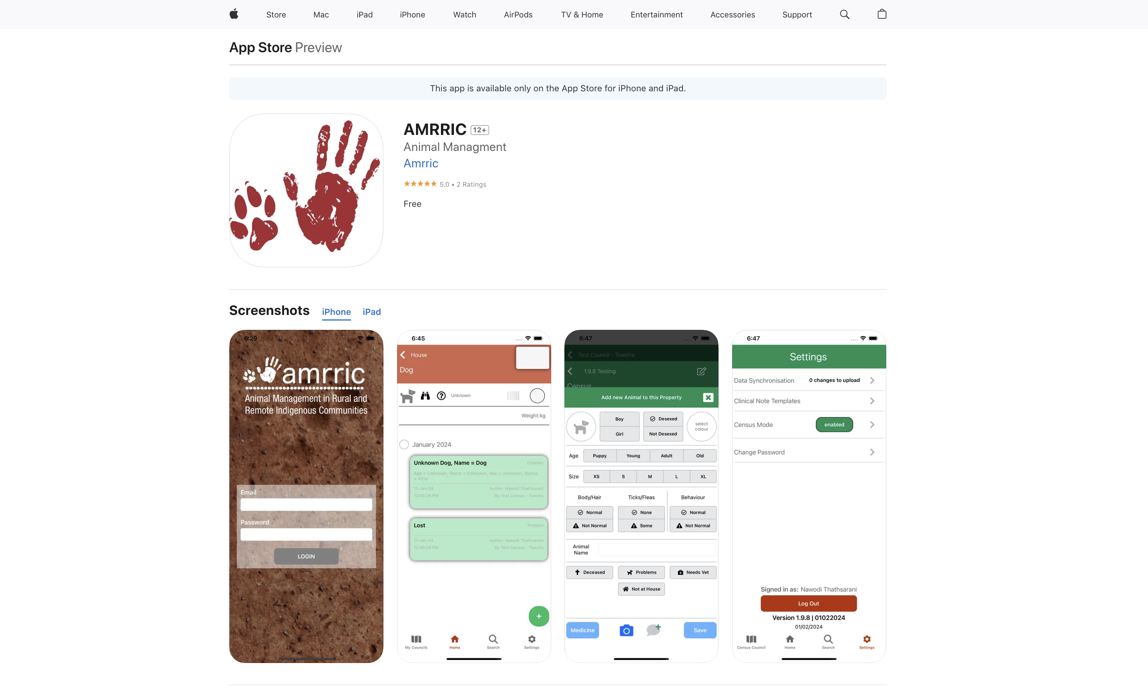The width and height of the screenshot is (1148, 688).
Task: Click the binoculars icon in Dog screen
Action: coord(425,395)
